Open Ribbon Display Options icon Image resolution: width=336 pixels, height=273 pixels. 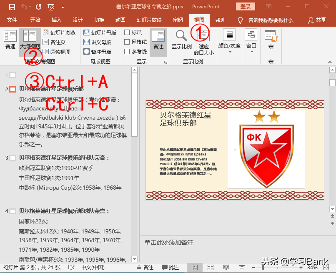(268, 6)
